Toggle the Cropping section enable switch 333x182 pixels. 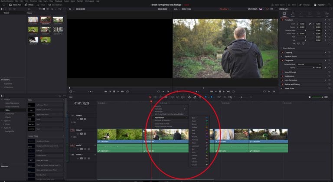(282, 52)
